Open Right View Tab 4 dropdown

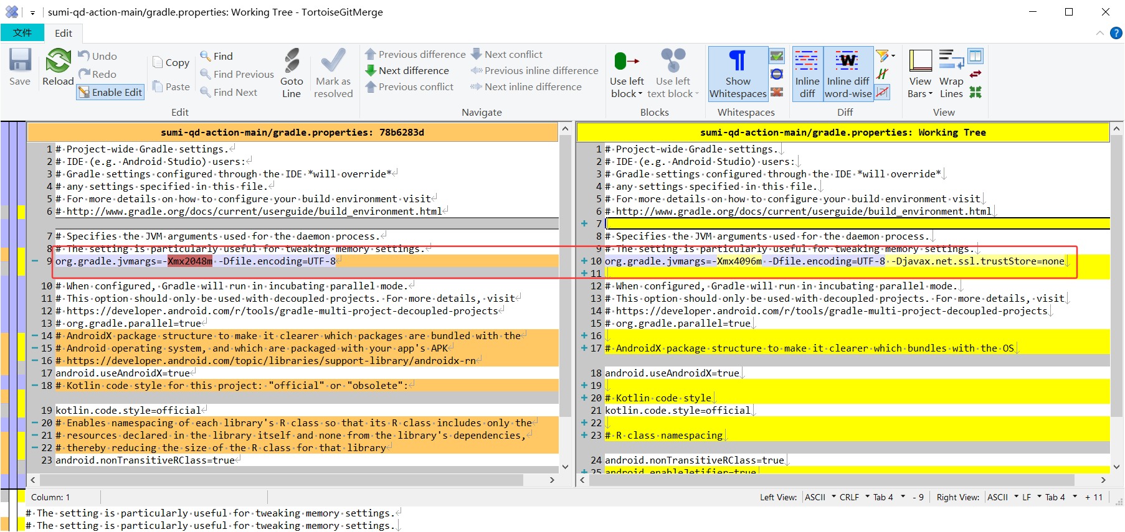[x=1061, y=497]
